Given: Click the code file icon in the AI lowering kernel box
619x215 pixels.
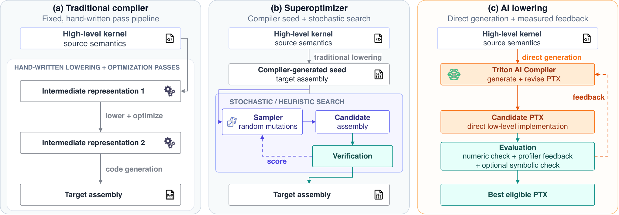Looking at the screenshot, I should pos(587,38).
